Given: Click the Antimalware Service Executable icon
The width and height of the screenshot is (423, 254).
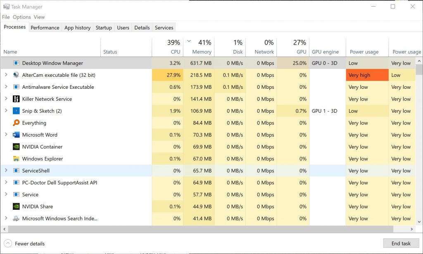Looking at the screenshot, I should pos(16,87).
